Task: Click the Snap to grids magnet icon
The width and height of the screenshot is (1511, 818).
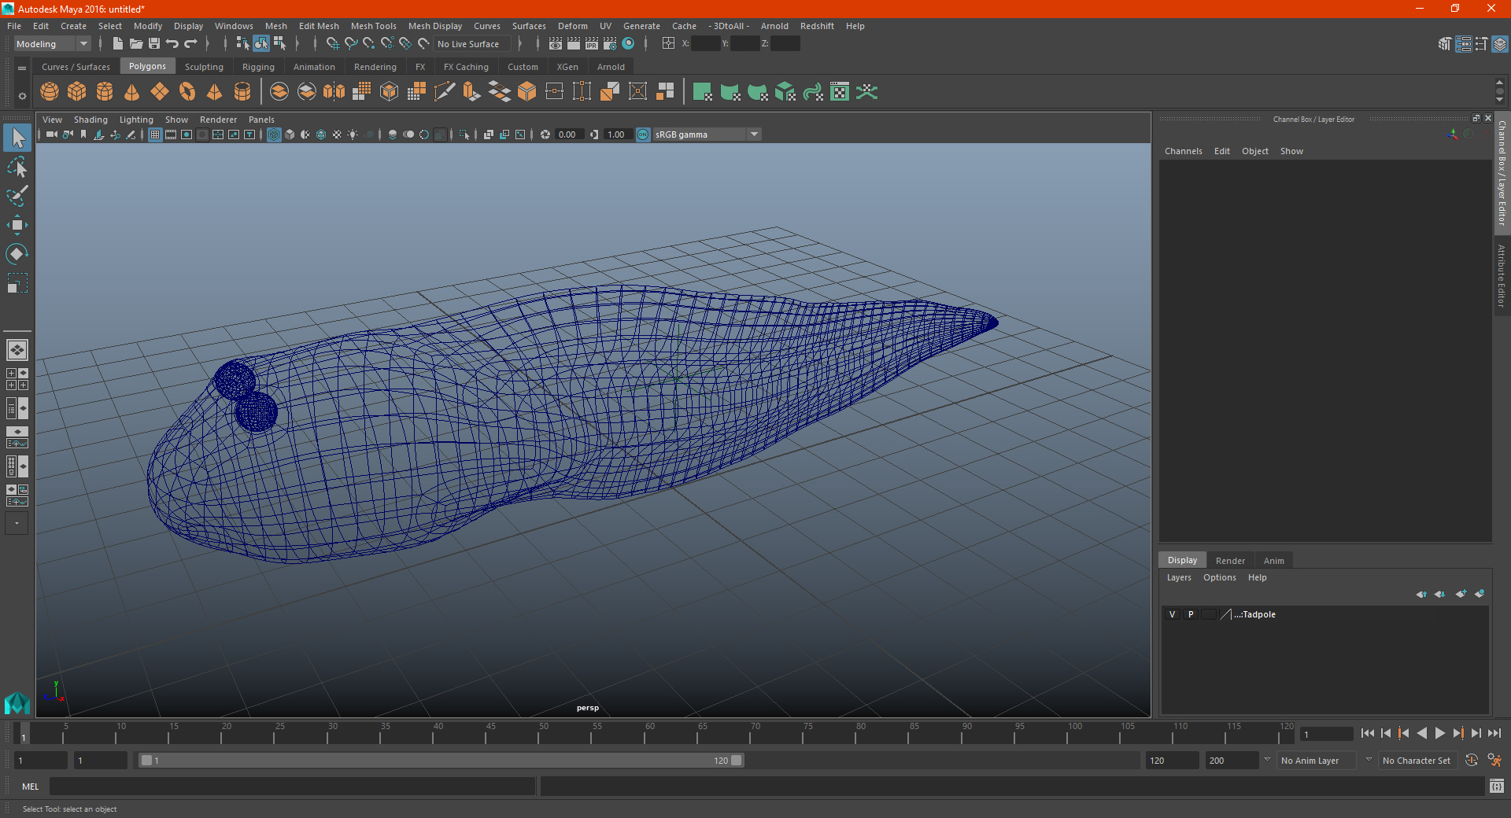Action: coord(333,44)
